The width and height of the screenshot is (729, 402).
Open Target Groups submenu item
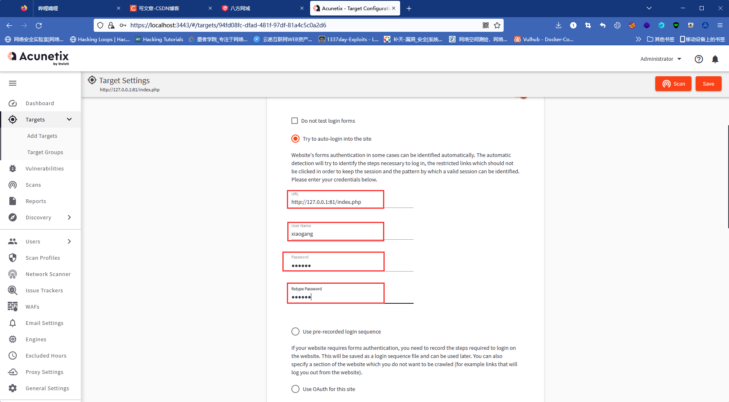(x=45, y=152)
